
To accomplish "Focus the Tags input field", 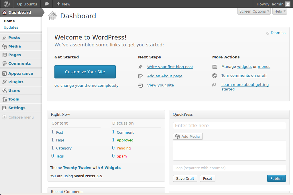I will click(229, 168).
